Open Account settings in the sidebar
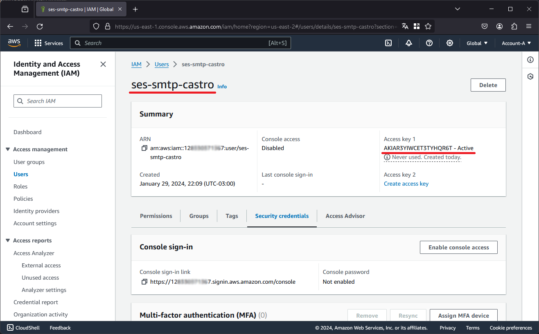Image resolution: width=539 pixels, height=334 pixels. pyautogui.click(x=35, y=223)
